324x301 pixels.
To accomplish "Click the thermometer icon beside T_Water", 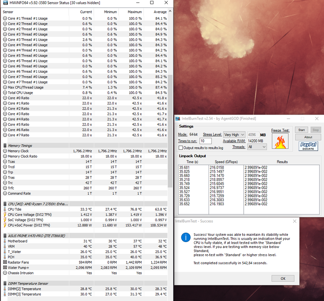I will [x=5, y=252].
